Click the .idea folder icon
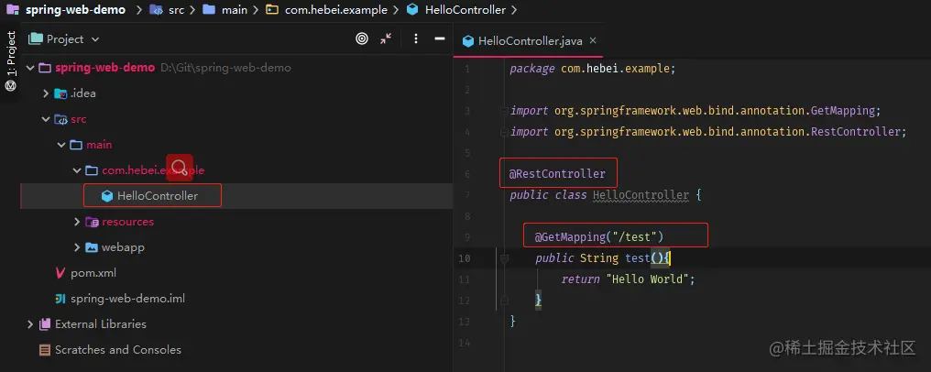931x372 pixels. (60, 93)
